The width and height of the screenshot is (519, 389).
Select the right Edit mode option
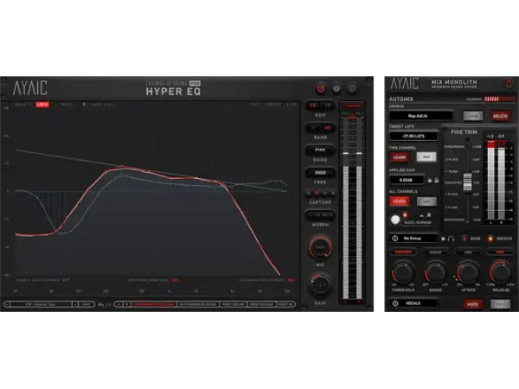point(327,105)
